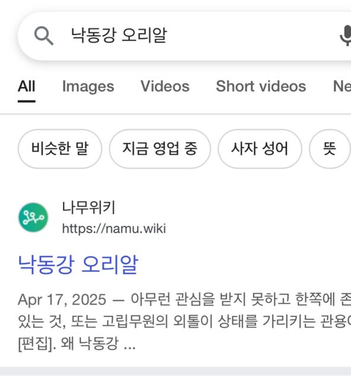351x380 pixels.
Task: Activate voice search with the microphone icon
Action: (x=346, y=36)
